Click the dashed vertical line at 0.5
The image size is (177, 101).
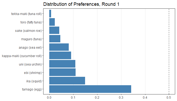tap(169, 51)
